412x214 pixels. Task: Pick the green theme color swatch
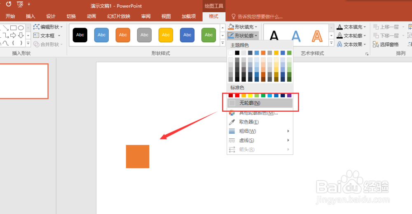pyautogui.click(x=289, y=53)
